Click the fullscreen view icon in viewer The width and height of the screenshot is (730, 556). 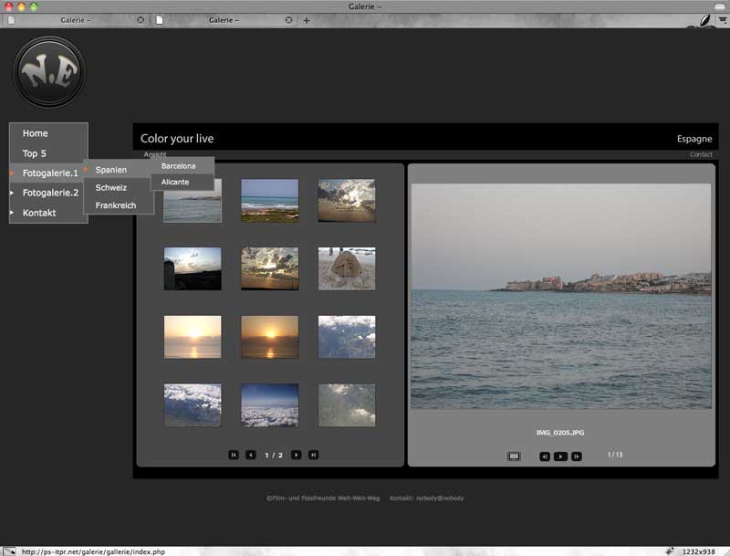pyautogui.click(x=514, y=456)
